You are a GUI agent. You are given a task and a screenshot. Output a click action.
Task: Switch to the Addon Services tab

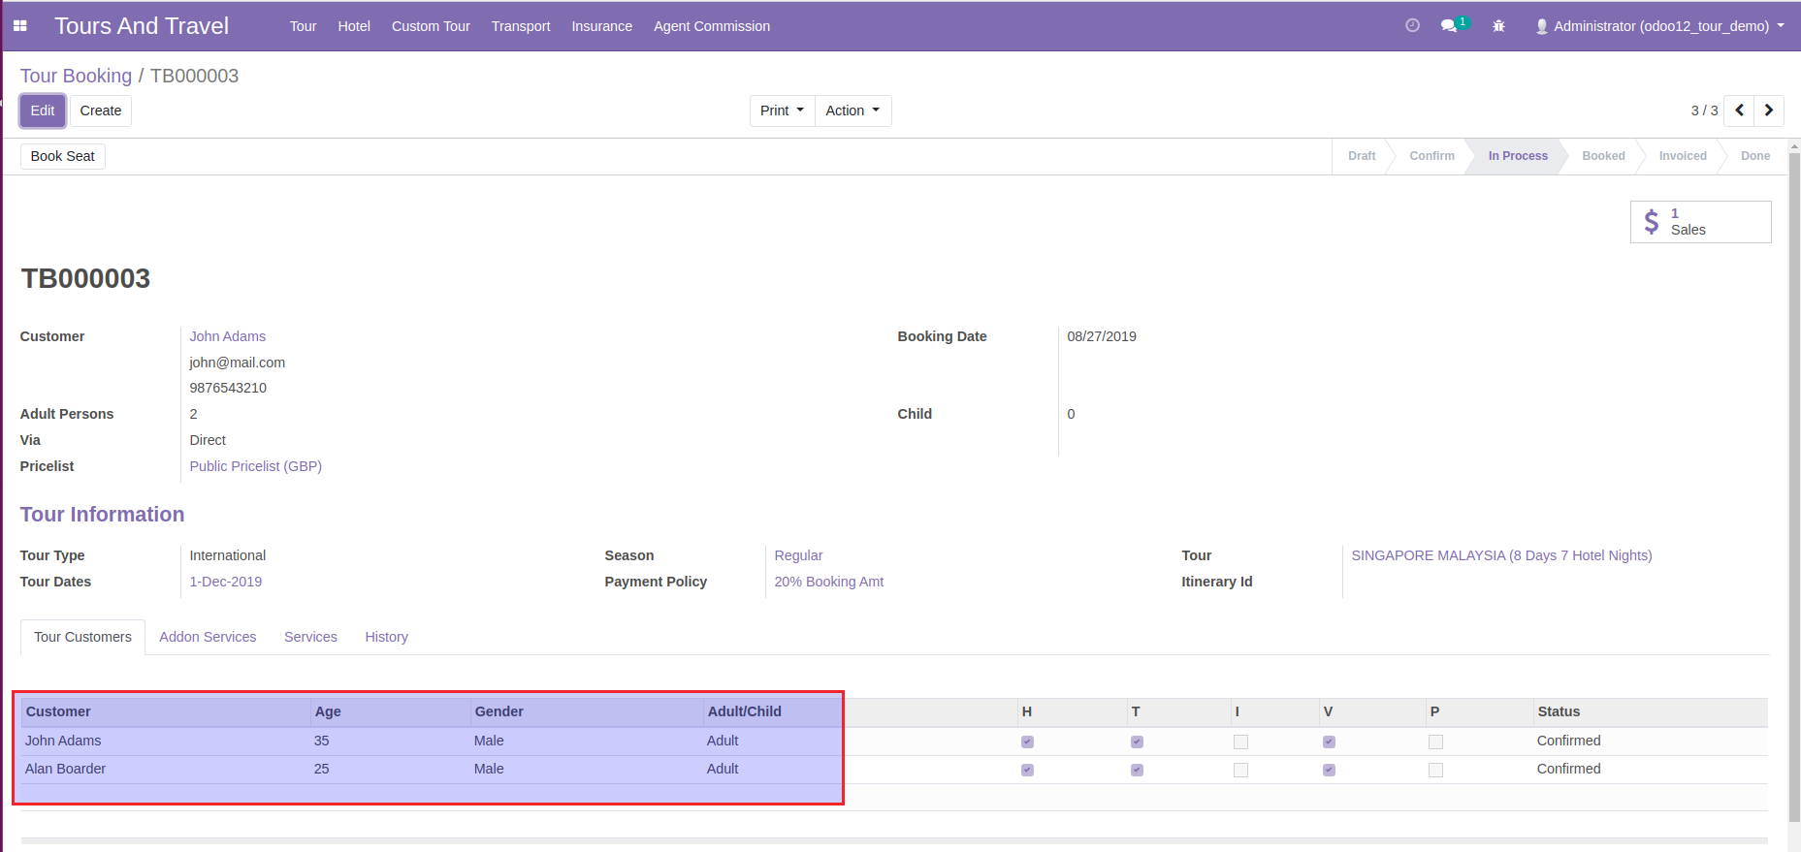208,637
